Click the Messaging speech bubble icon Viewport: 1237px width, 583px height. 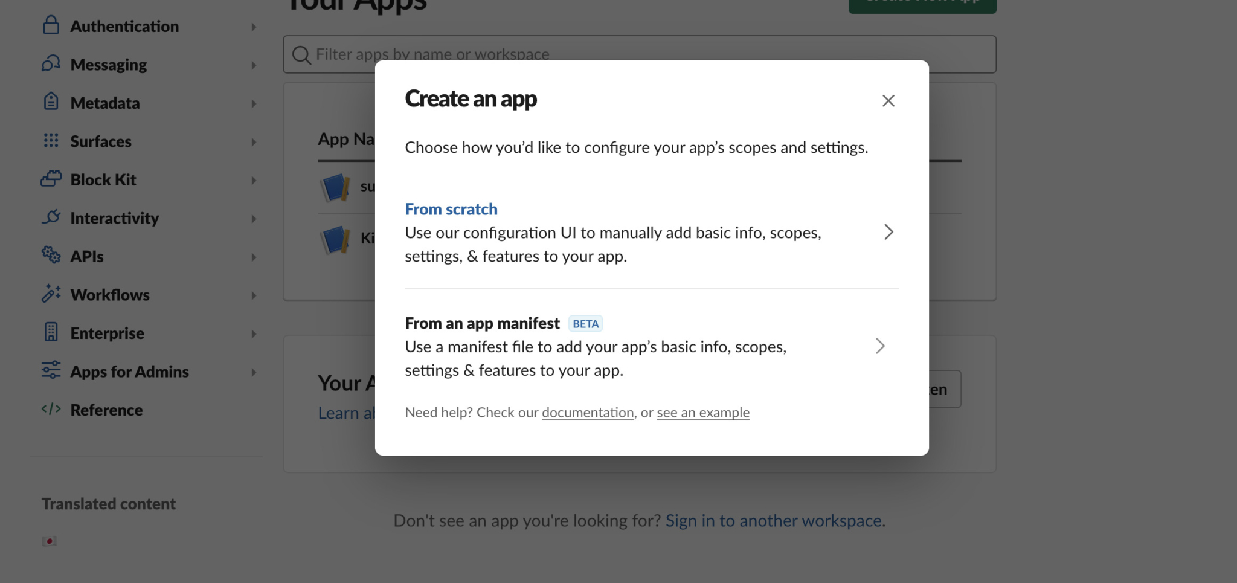(51, 65)
